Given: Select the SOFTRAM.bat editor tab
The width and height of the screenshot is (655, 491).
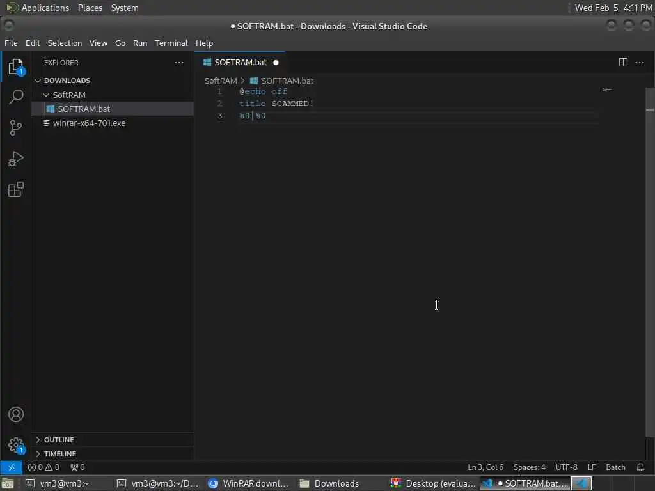Looking at the screenshot, I should (240, 63).
